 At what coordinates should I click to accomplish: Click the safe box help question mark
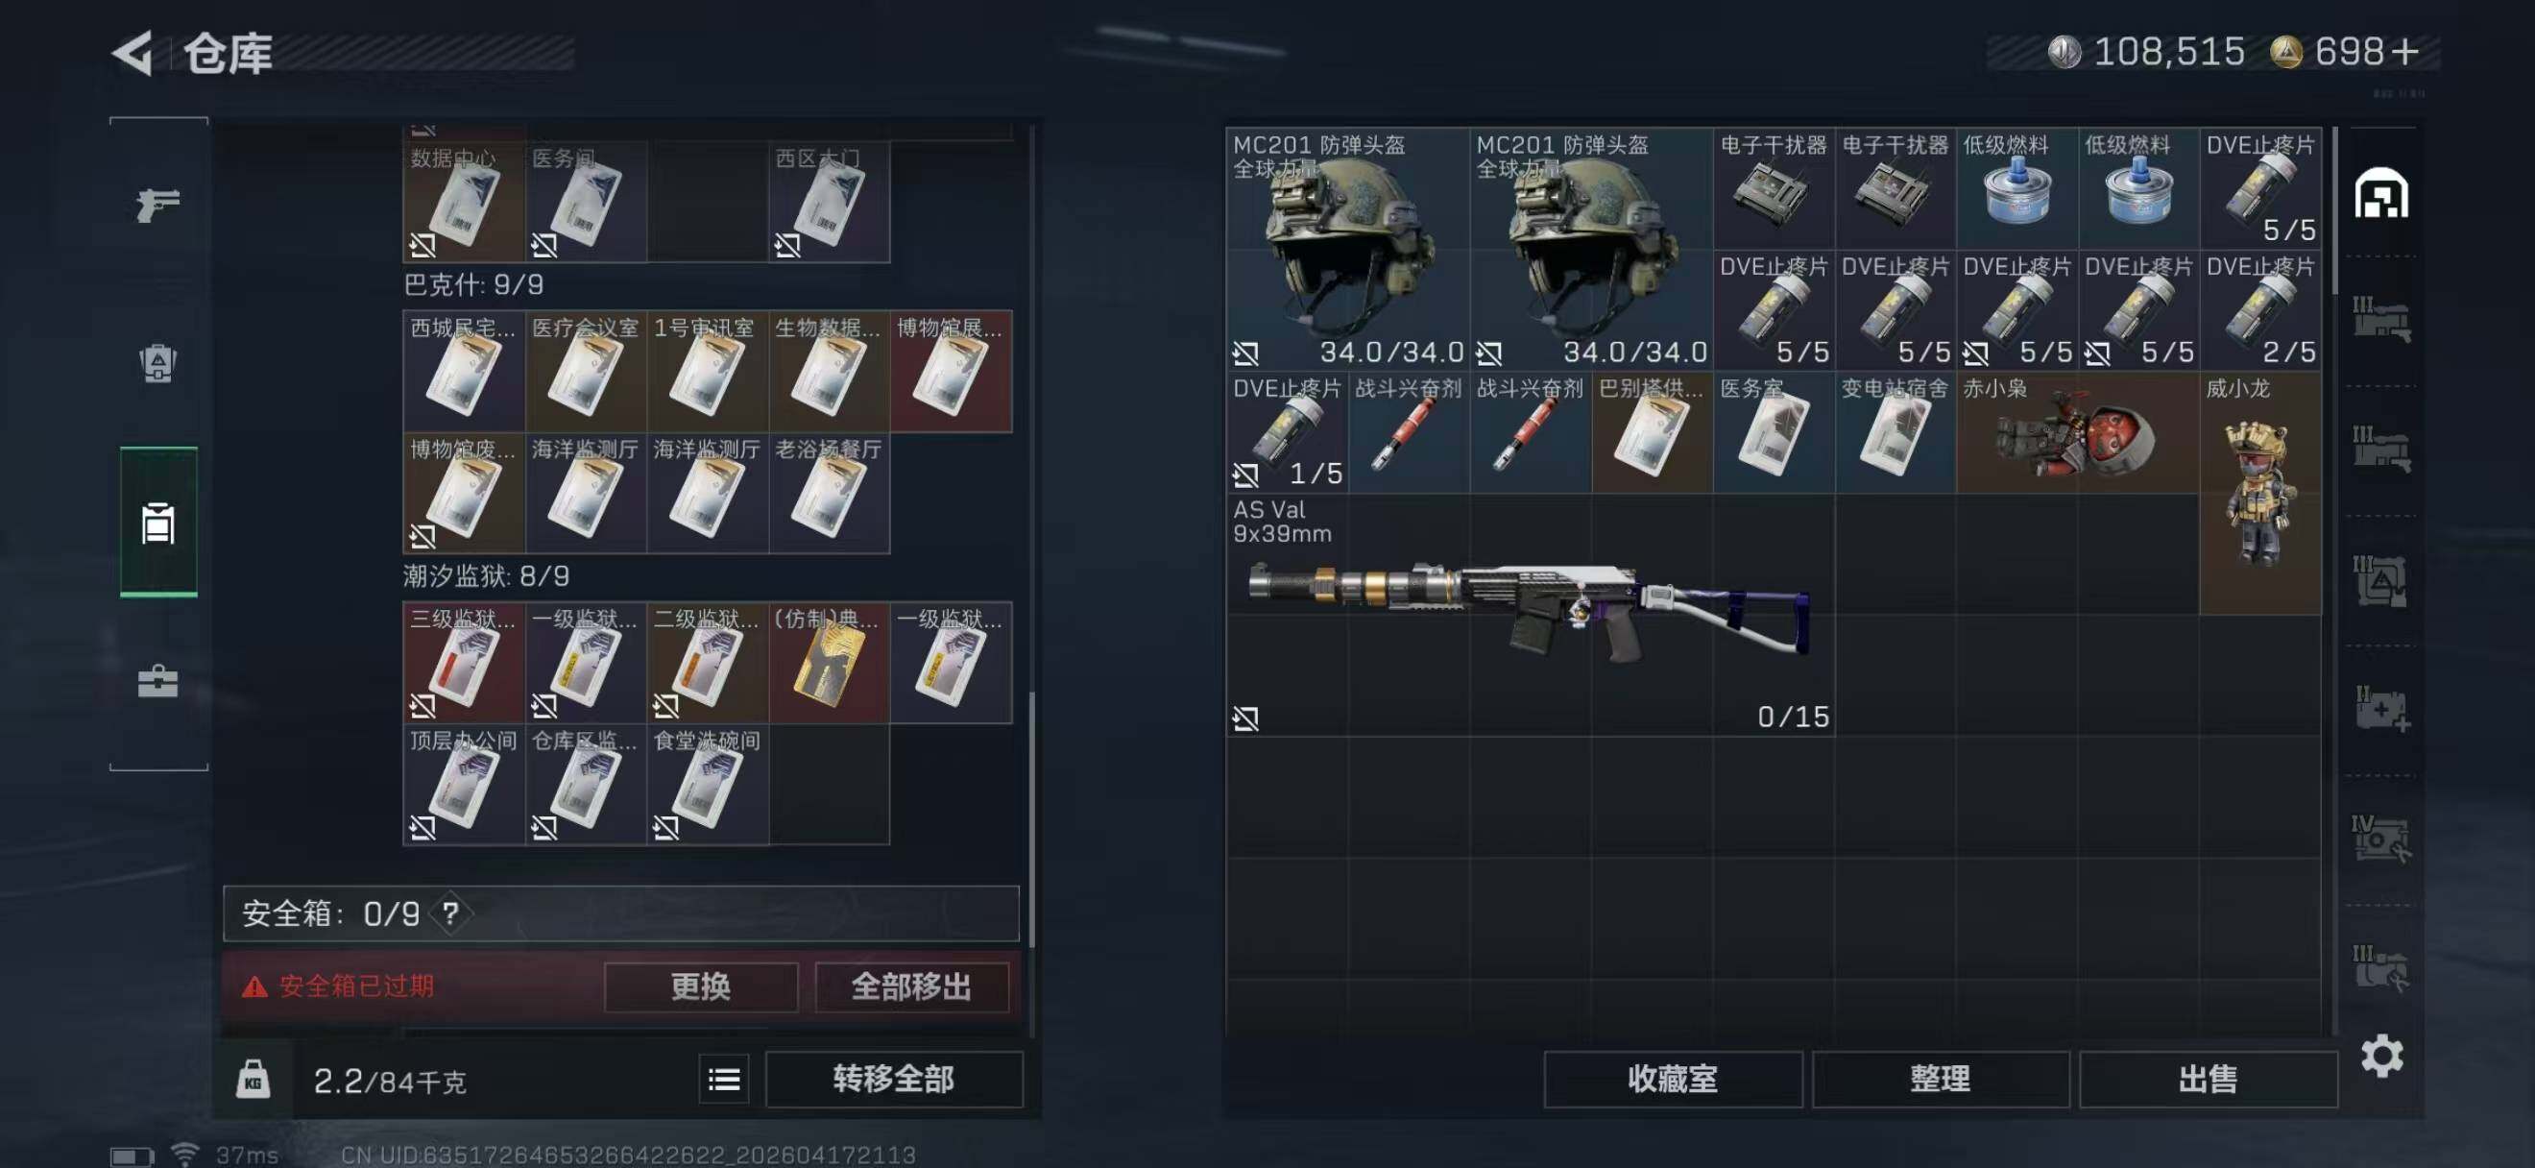click(450, 914)
